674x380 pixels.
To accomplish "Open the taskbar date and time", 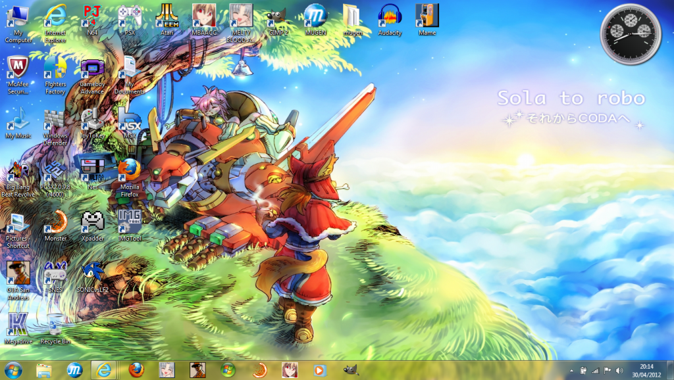I will pos(646,371).
